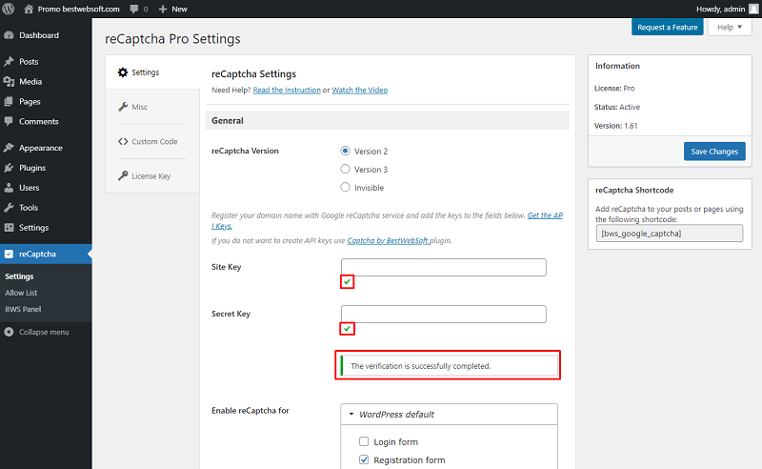Click the Dashboard gauge icon
This screenshot has width=762, height=469.
tap(9, 35)
